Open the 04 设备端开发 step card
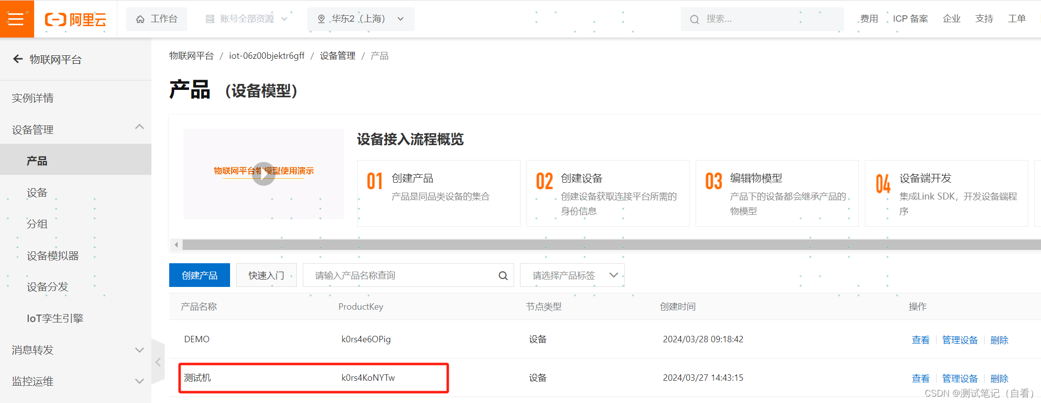Screen dimensions: 1041x403 click(x=946, y=193)
